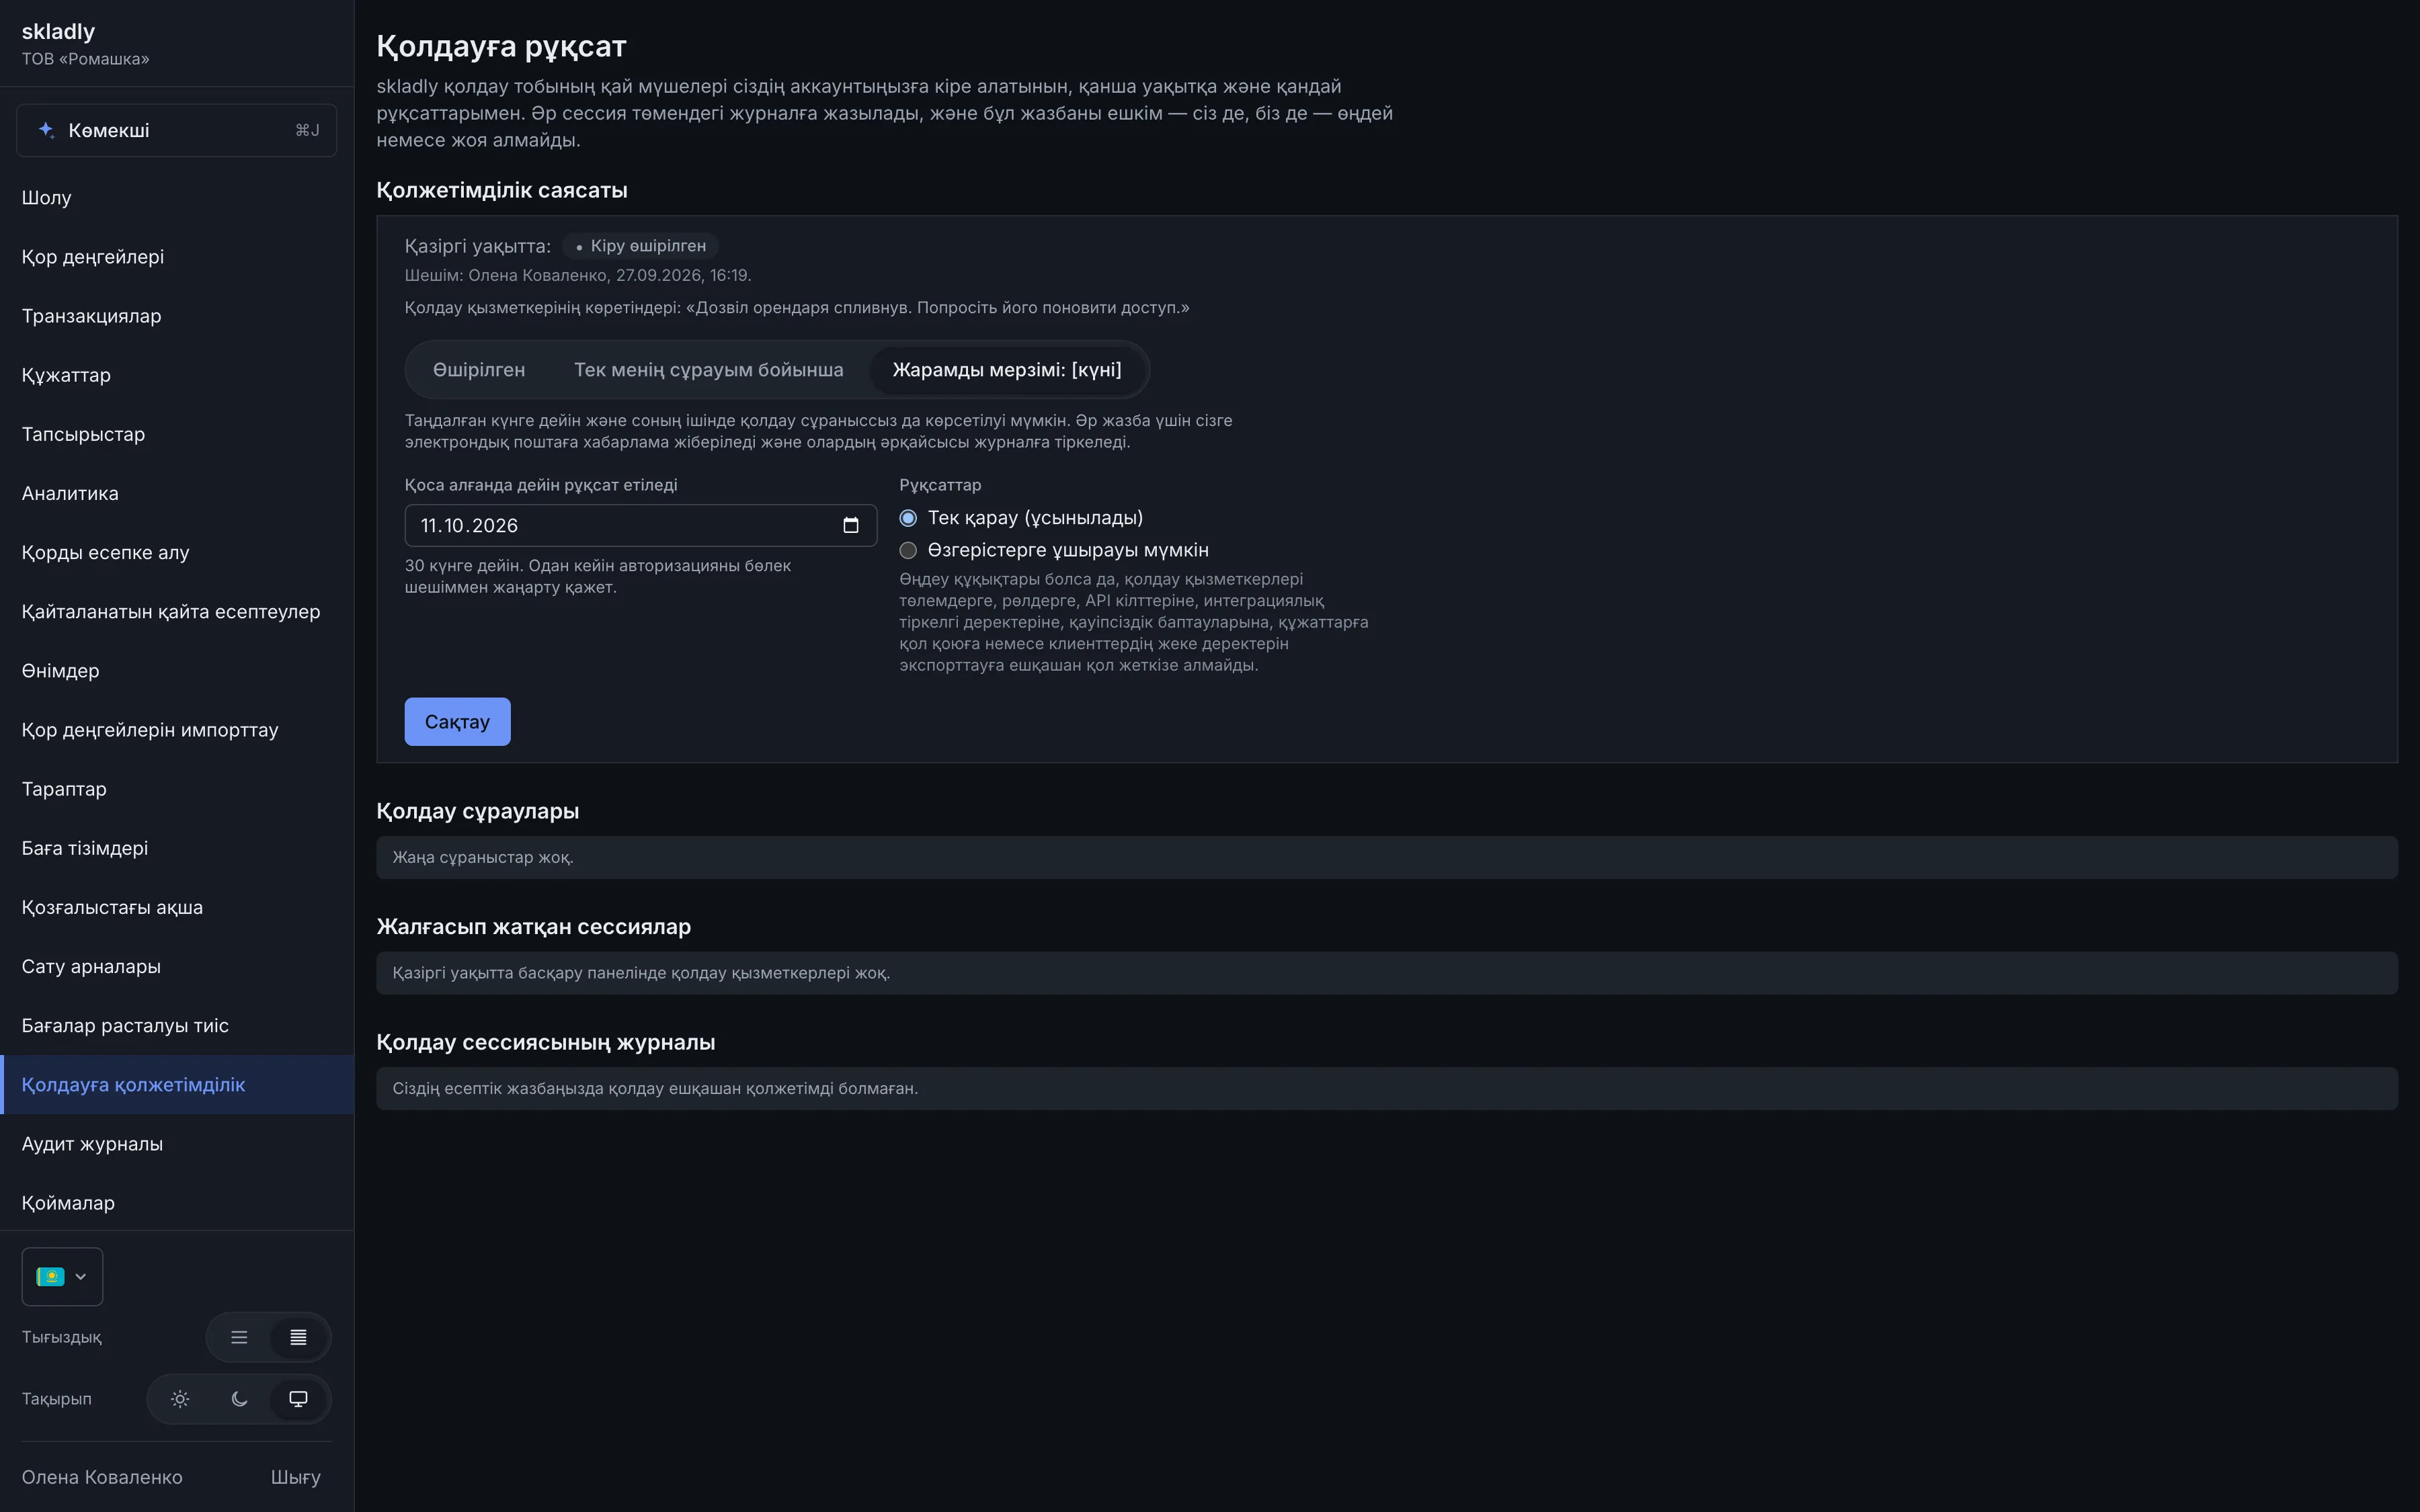Go to Өнімдер page
Screen dimensions: 2420x1512
coord(177,671)
